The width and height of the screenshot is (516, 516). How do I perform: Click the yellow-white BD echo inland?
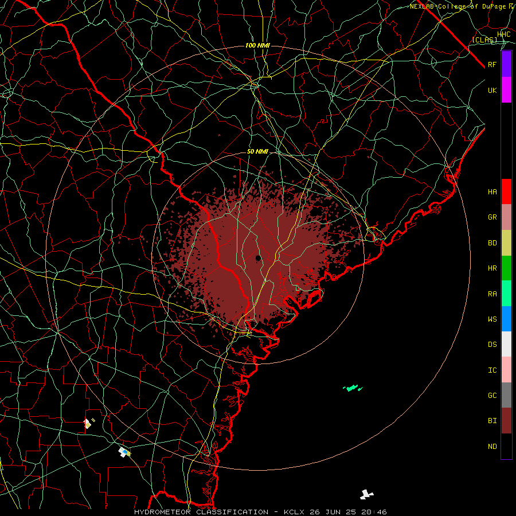tap(88, 424)
